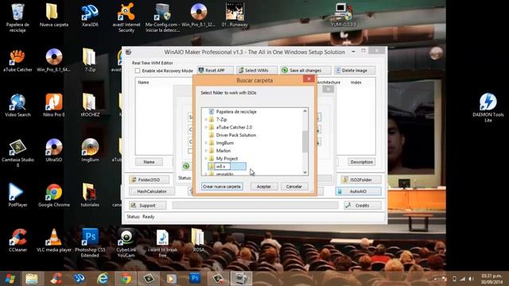Image resolution: width=509 pixels, height=286 pixels.
Task: Click Cancelar in Buscar carpeta dialog
Action: click(293, 187)
